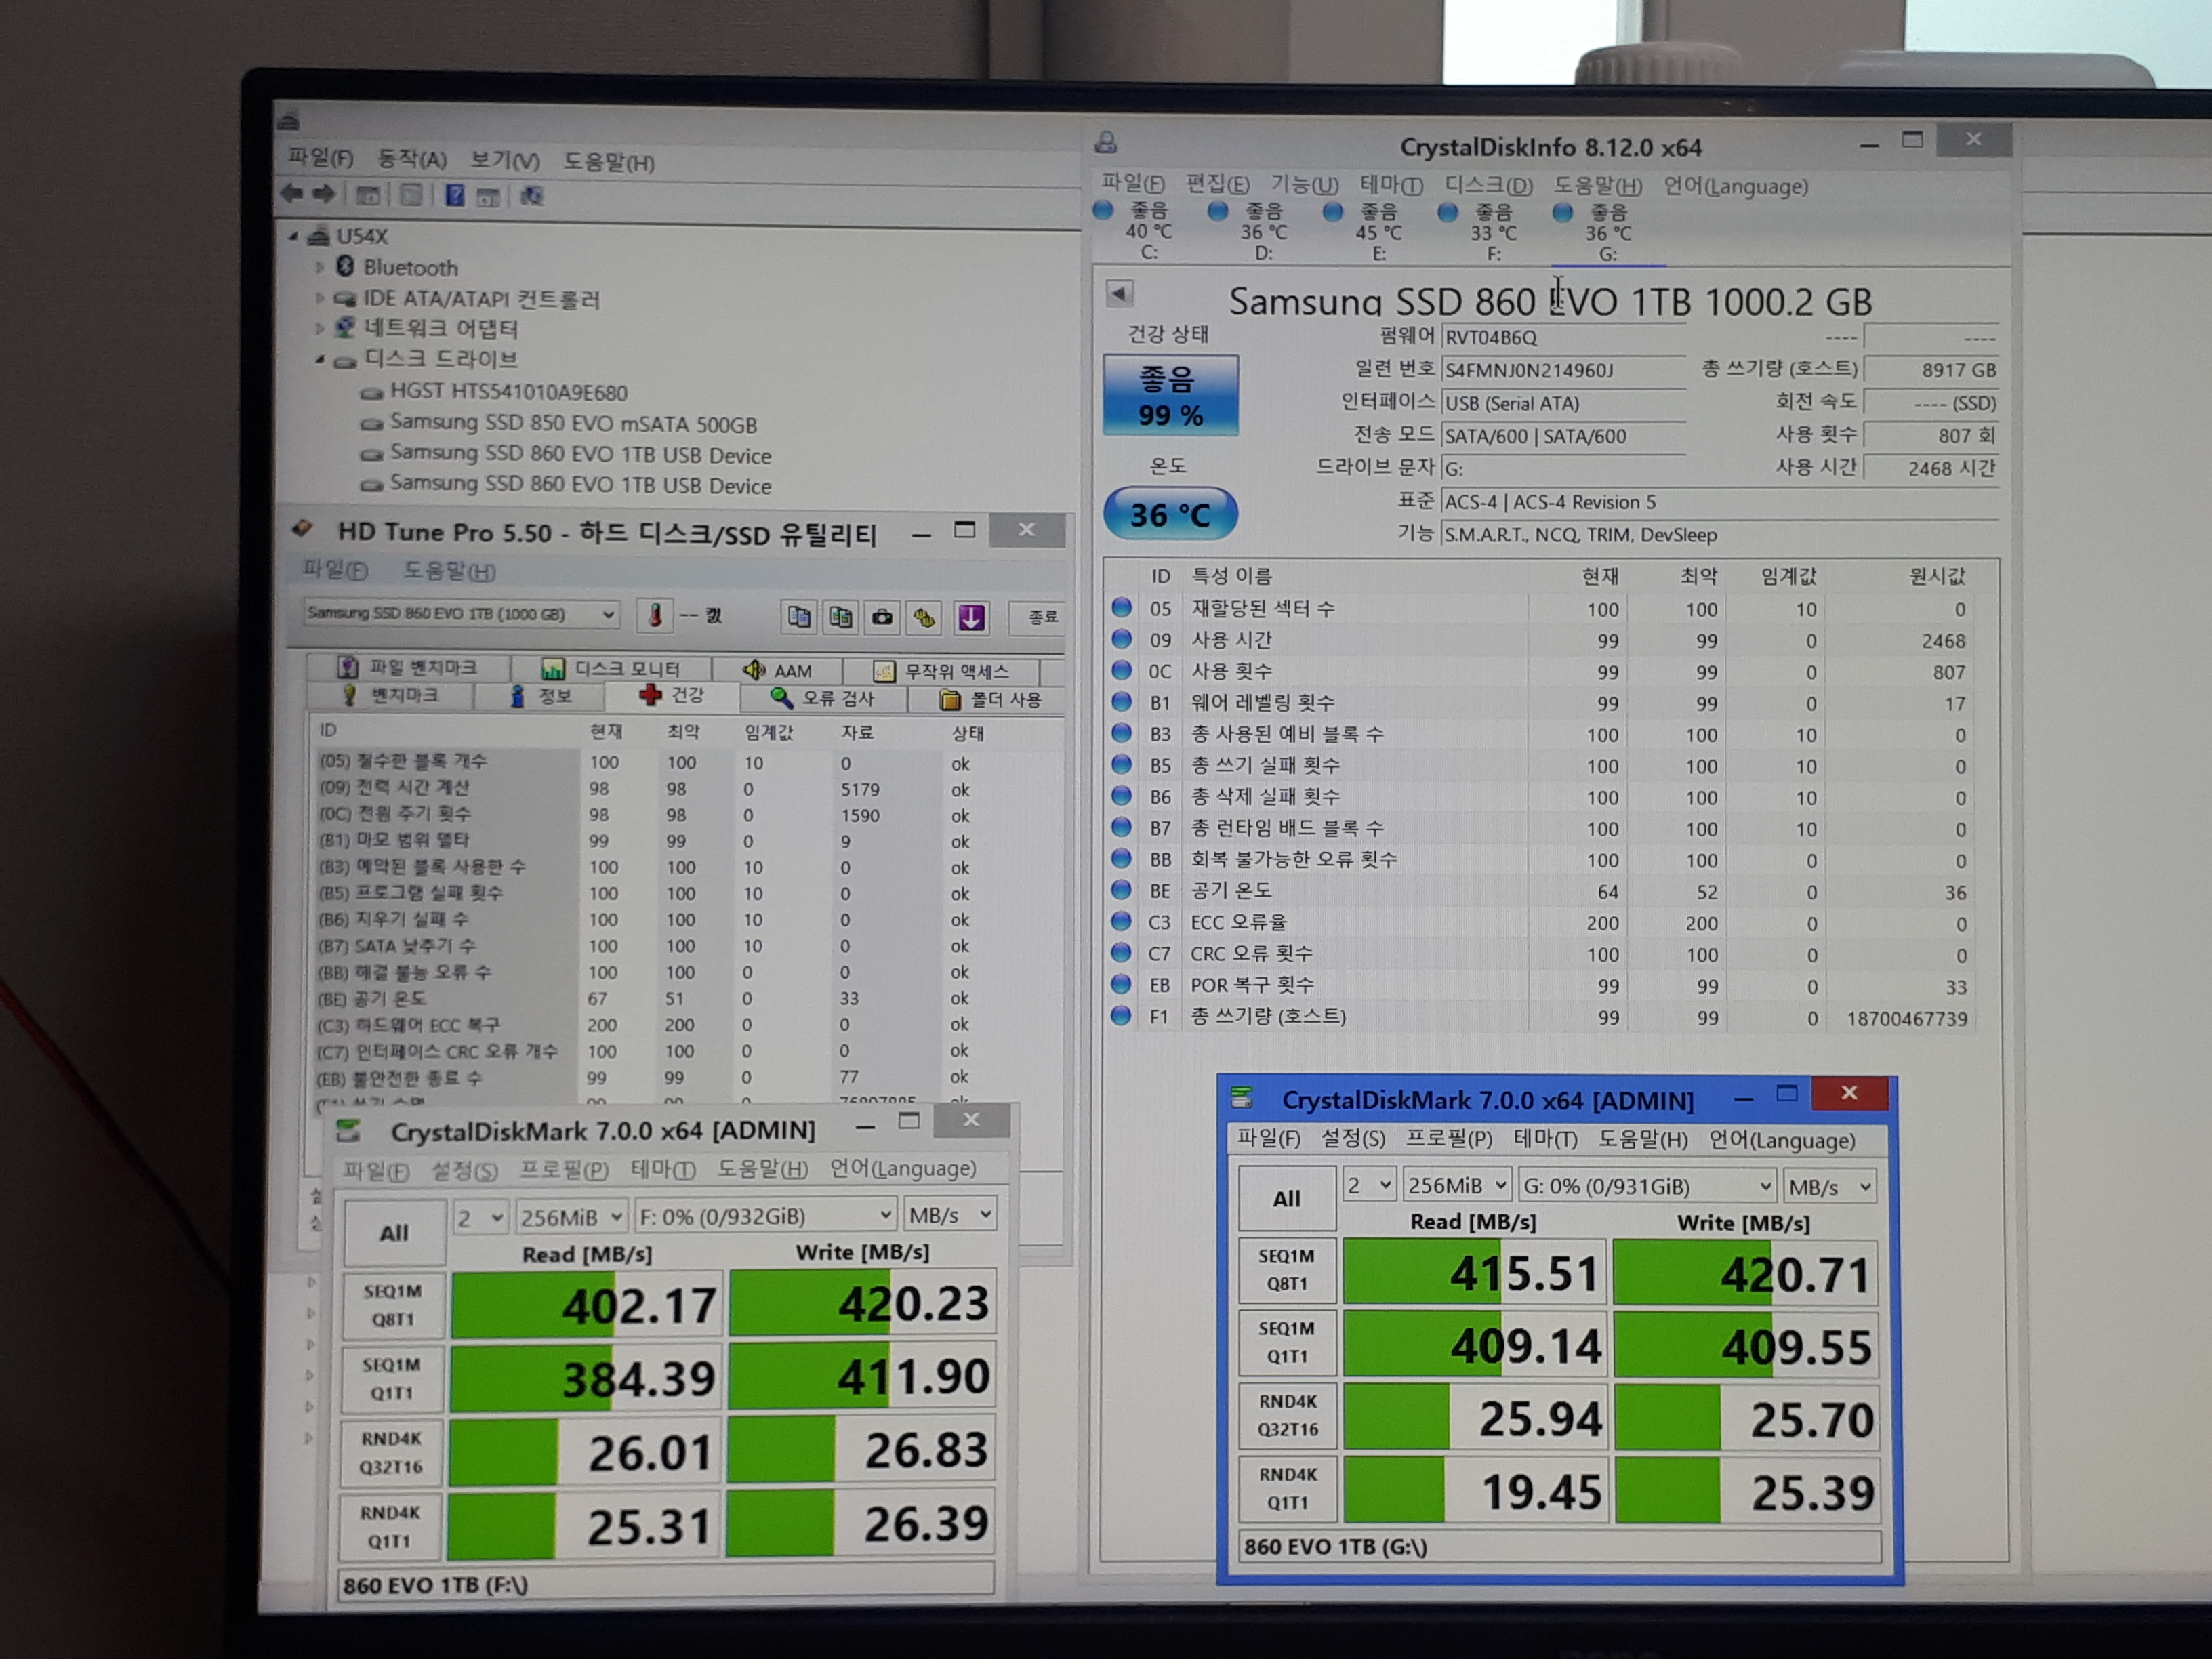Click the G: CrystalDiskMark title bar icon
The image size is (2212, 1659).
1242,1097
